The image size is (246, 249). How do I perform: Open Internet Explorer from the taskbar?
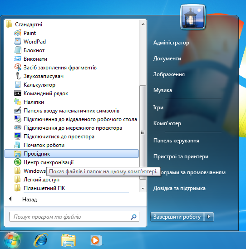tap(41, 240)
